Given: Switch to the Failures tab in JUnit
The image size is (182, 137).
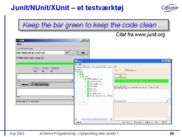Looking at the screenshot, I should 24,84.
